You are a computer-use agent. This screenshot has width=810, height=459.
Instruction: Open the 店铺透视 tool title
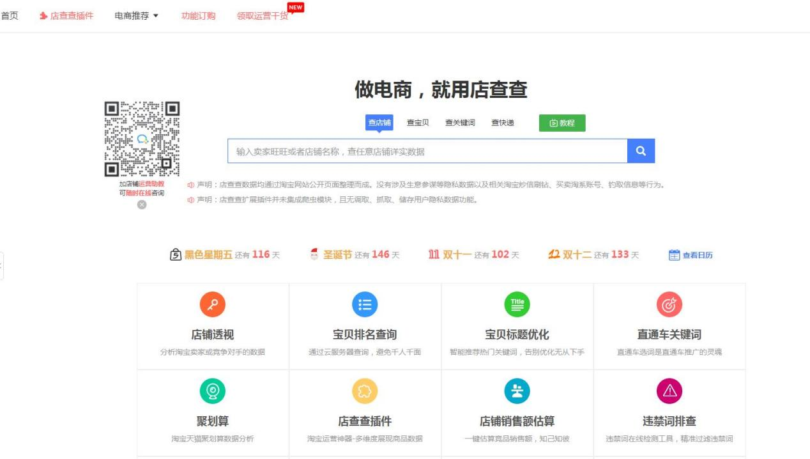[213, 334]
